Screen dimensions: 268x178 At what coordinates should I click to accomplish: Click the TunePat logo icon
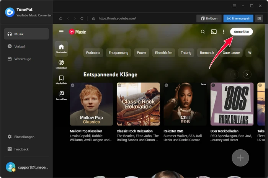coord(10,12)
